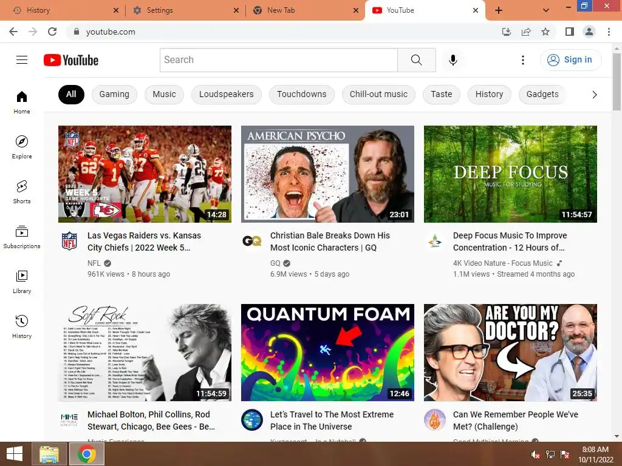
Task: Click the Windows Start button
Action: point(15,454)
